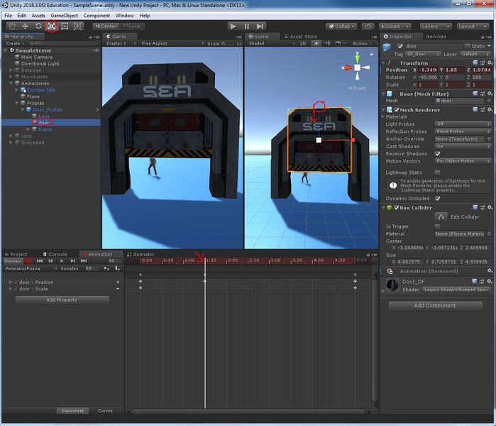The width and height of the screenshot is (496, 426).
Task: Open the GameObject menu
Action: 64,16
